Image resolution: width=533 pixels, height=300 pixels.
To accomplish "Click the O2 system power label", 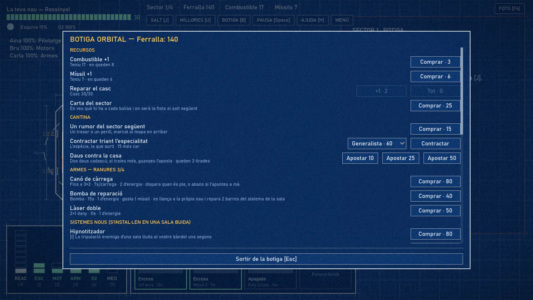I will (94, 278).
